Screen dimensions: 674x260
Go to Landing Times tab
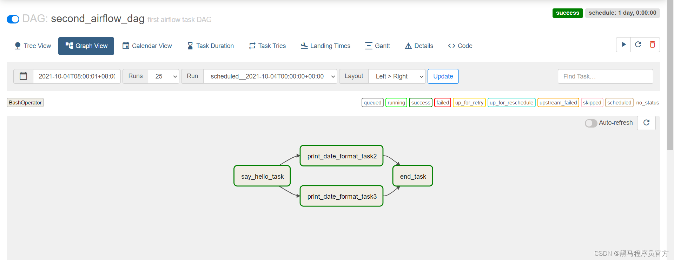(325, 46)
